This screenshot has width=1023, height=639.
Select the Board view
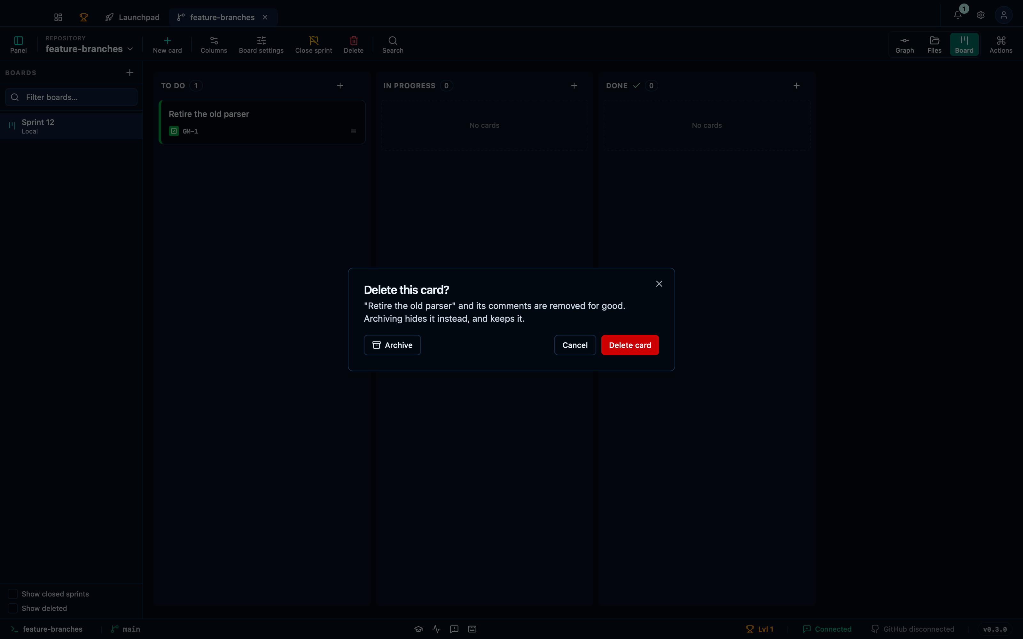coord(964,44)
